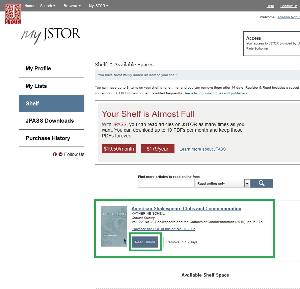The height and width of the screenshot is (289, 300).
Task: Click the Your Shelf is Almost Full heading
Action: pyautogui.click(x=148, y=114)
